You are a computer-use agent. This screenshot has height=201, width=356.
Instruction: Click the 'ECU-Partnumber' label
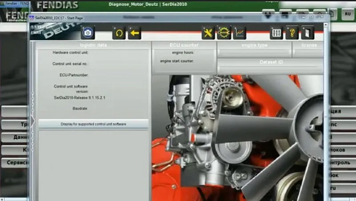tap(74, 75)
